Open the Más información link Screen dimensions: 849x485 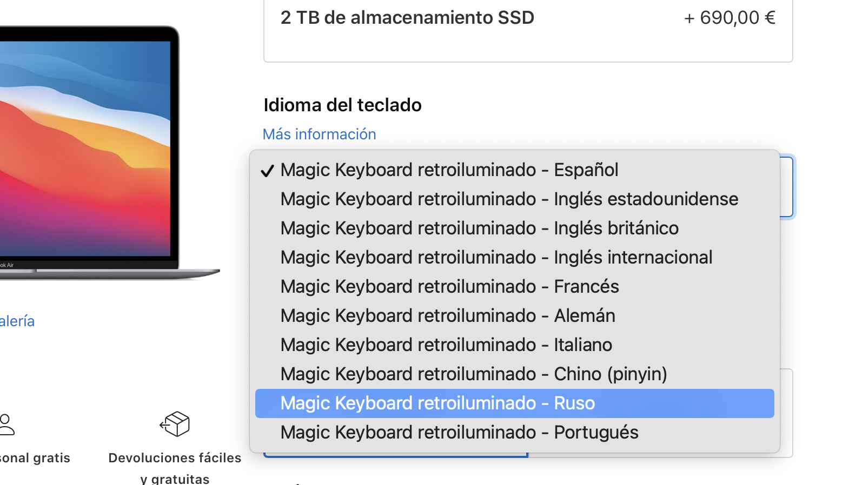tap(319, 134)
